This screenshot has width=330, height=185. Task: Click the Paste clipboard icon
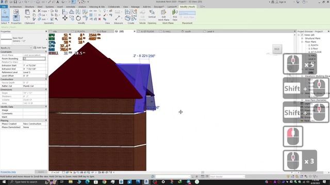click(27, 14)
